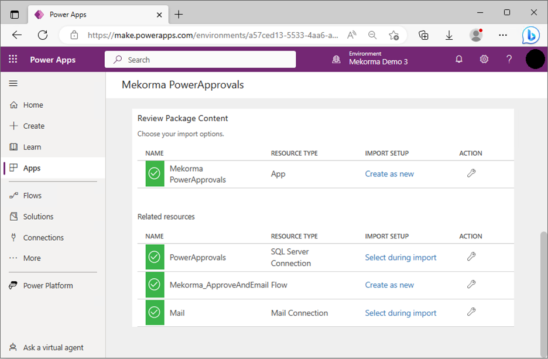
Task: Click the browser downloads icon
Action: tap(449, 35)
